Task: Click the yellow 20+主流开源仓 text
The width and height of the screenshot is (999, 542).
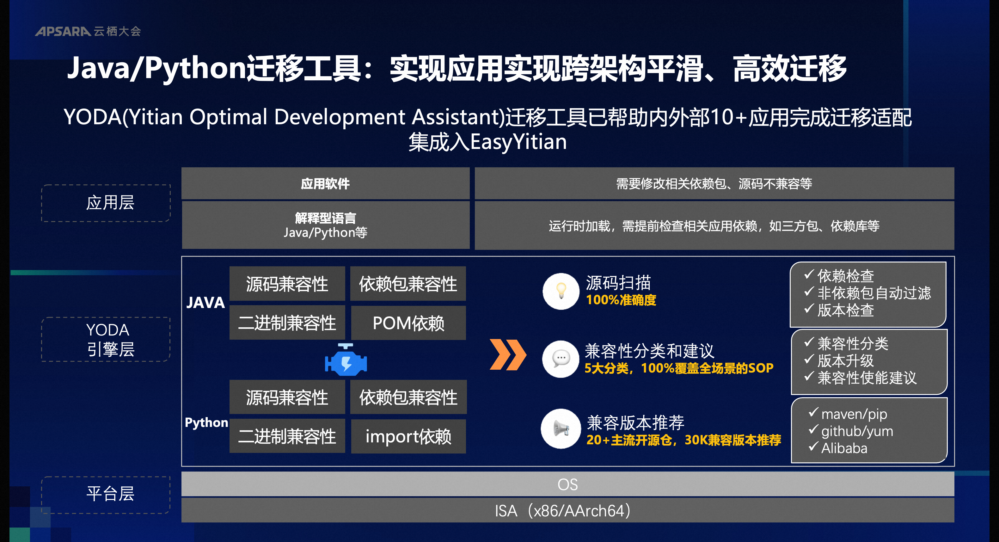Action: pyautogui.click(x=684, y=440)
